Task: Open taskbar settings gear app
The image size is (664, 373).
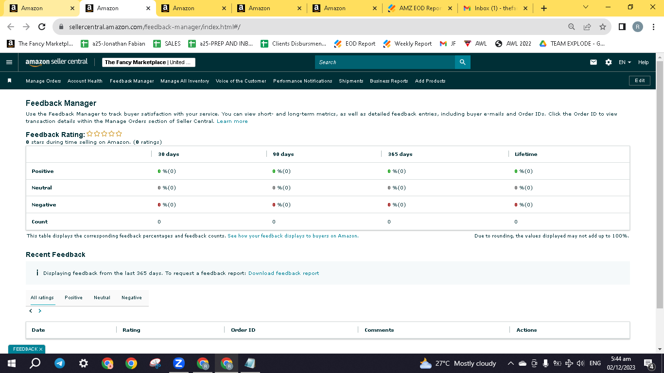Action: pyautogui.click(x=84, y=363)
